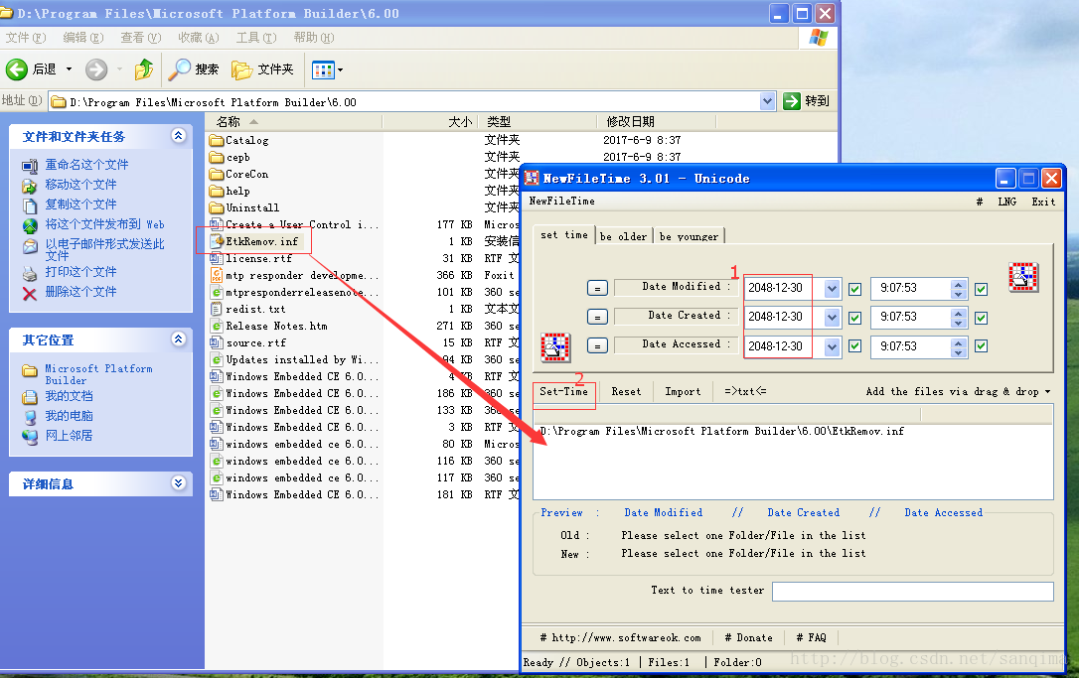Click the 'E-mail this file' task icon
Image resolution: width=1079 pixels, height=678 pixels.
[30, 246]
